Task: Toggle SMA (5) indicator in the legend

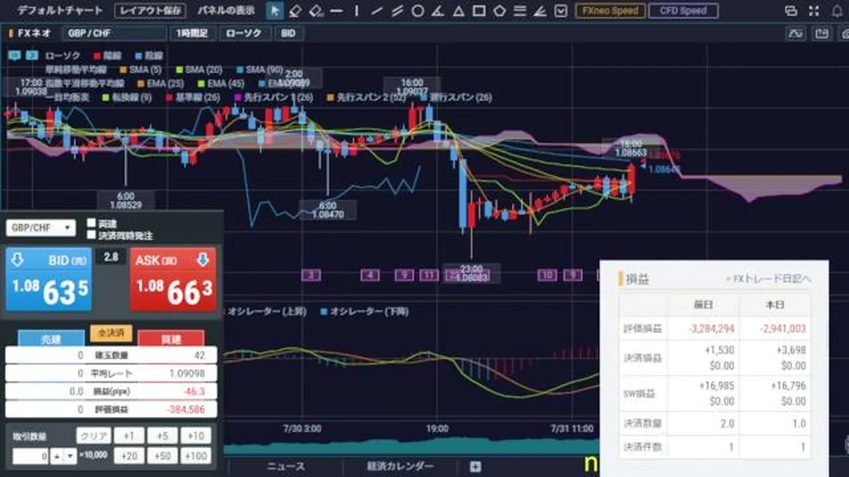Action: [141, 70]
